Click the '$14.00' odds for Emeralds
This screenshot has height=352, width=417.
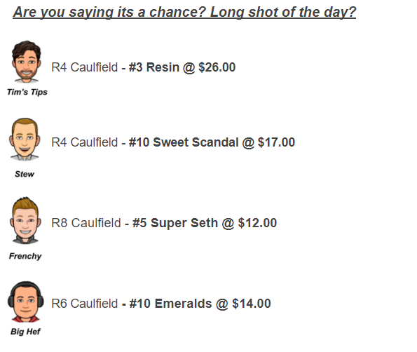pos(252,304)
